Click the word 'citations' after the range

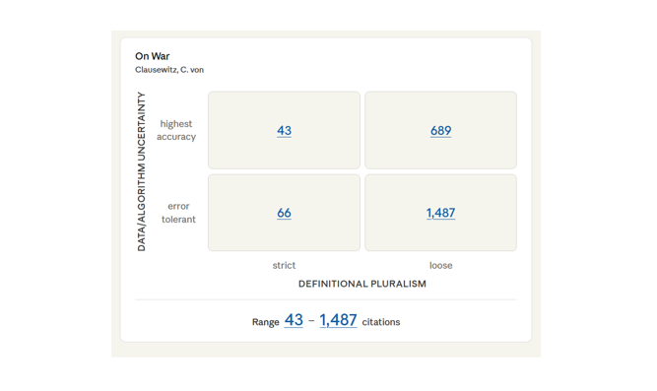(381, 322)
